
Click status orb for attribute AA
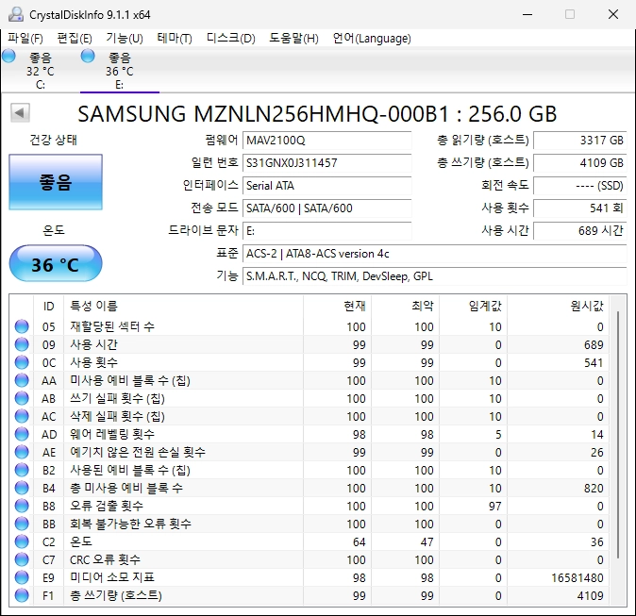pyautogui.click(x=22, y=380)
